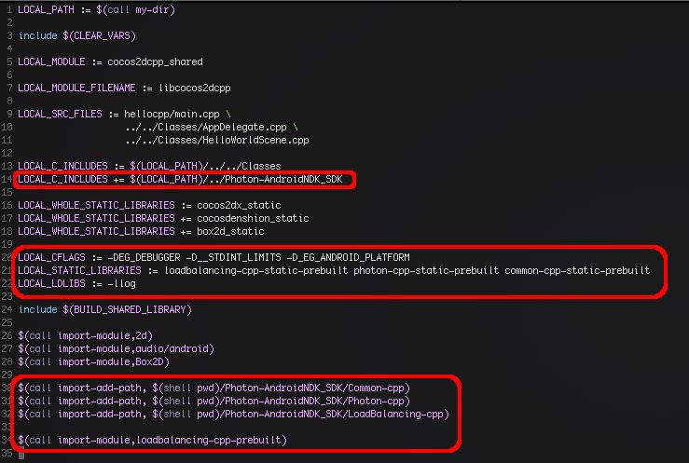Click cocos2dx_static library name
This screenshot has width=689, height=463.
point(239,205)
